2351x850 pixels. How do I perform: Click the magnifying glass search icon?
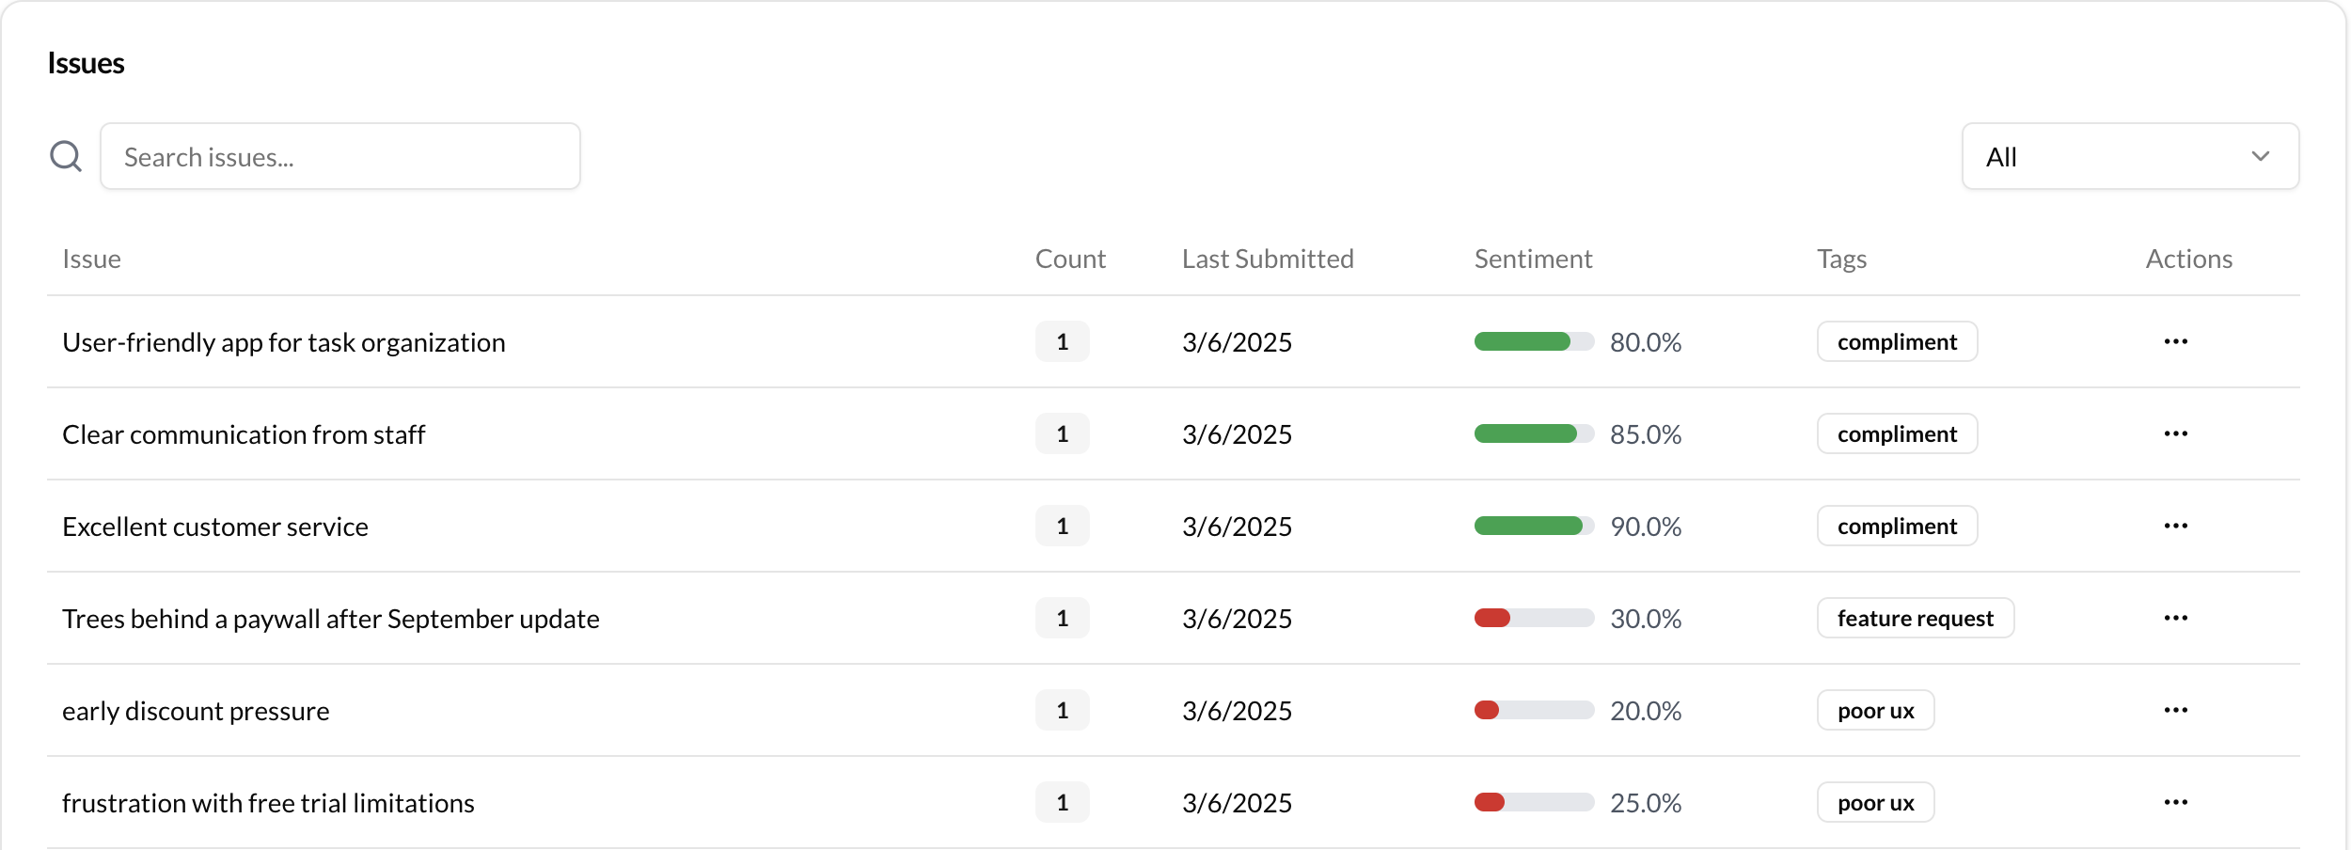(66, 156)
